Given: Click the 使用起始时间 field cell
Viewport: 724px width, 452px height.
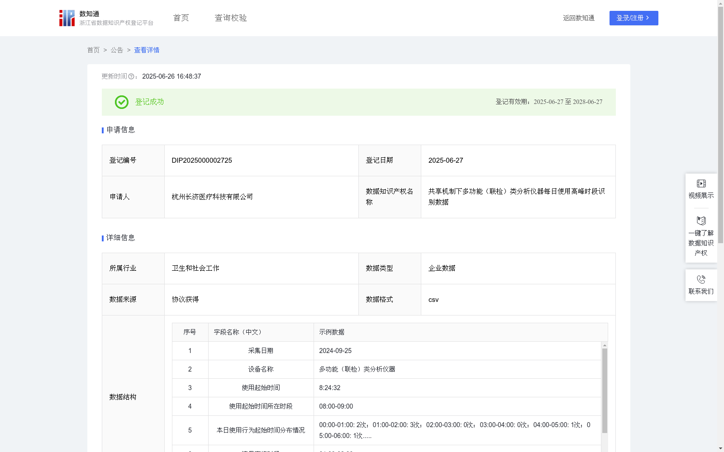Looking at the screenshot, I should (x=261, y=388).
